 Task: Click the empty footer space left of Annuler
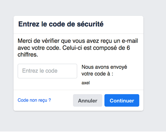click(62, 100)
